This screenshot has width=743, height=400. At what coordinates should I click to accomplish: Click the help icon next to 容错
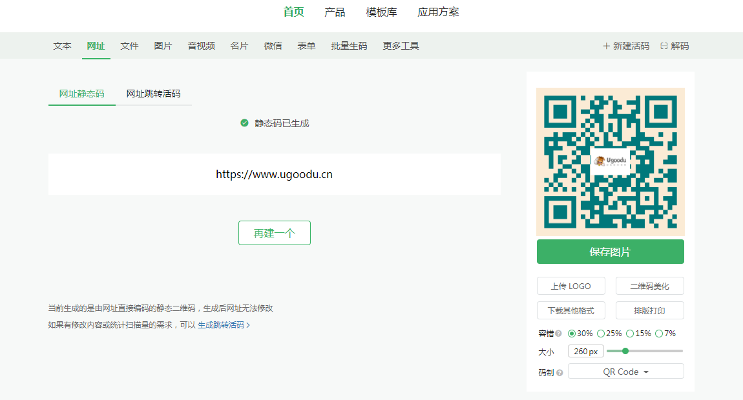tap(559, 334)
